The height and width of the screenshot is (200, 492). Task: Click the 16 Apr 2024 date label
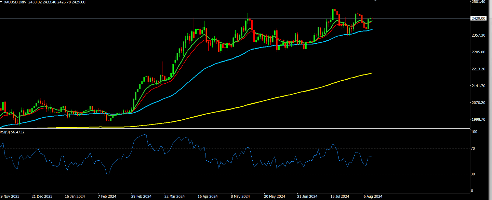pyautogui.click(x=208, y=197)
